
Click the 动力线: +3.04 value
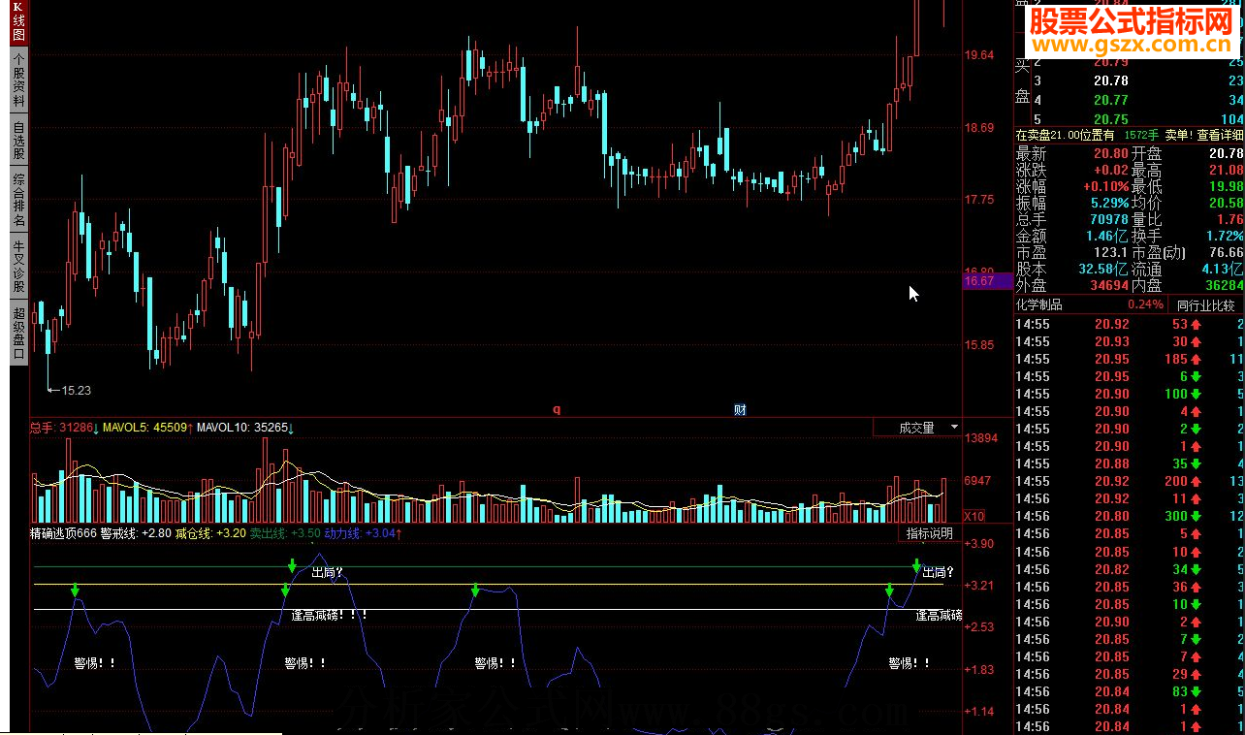(x=363, y=533)
